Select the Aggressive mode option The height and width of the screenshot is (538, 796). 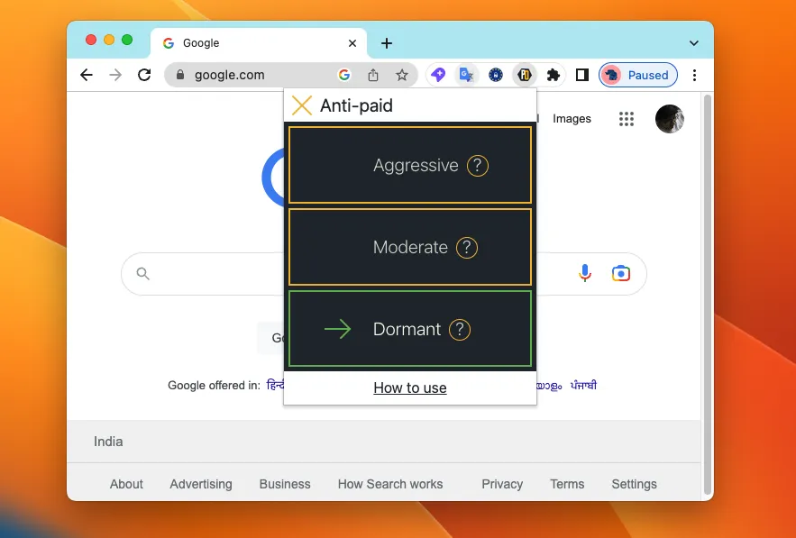[x=409, y=166]
